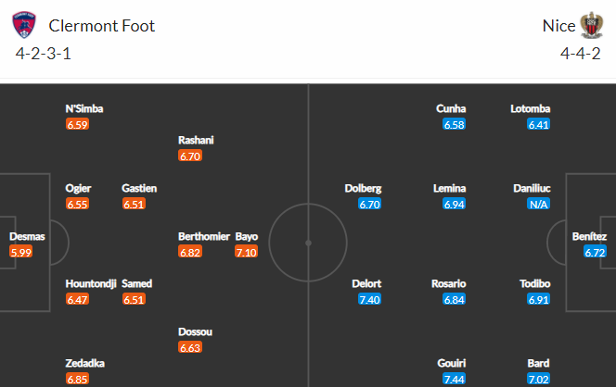Click the Nice 4-4-2 formation label
Image resolution: width=616 pixels, height=387 pixels.
point(580,54)
